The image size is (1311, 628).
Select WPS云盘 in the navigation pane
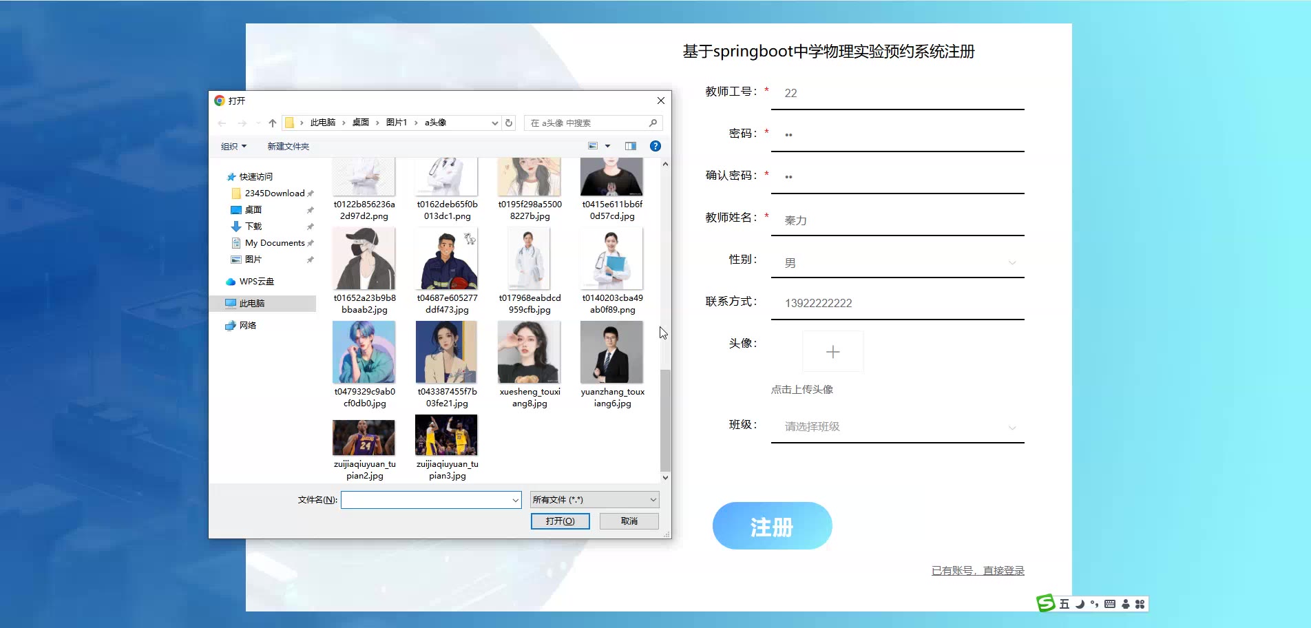click(x=257, y=282)
